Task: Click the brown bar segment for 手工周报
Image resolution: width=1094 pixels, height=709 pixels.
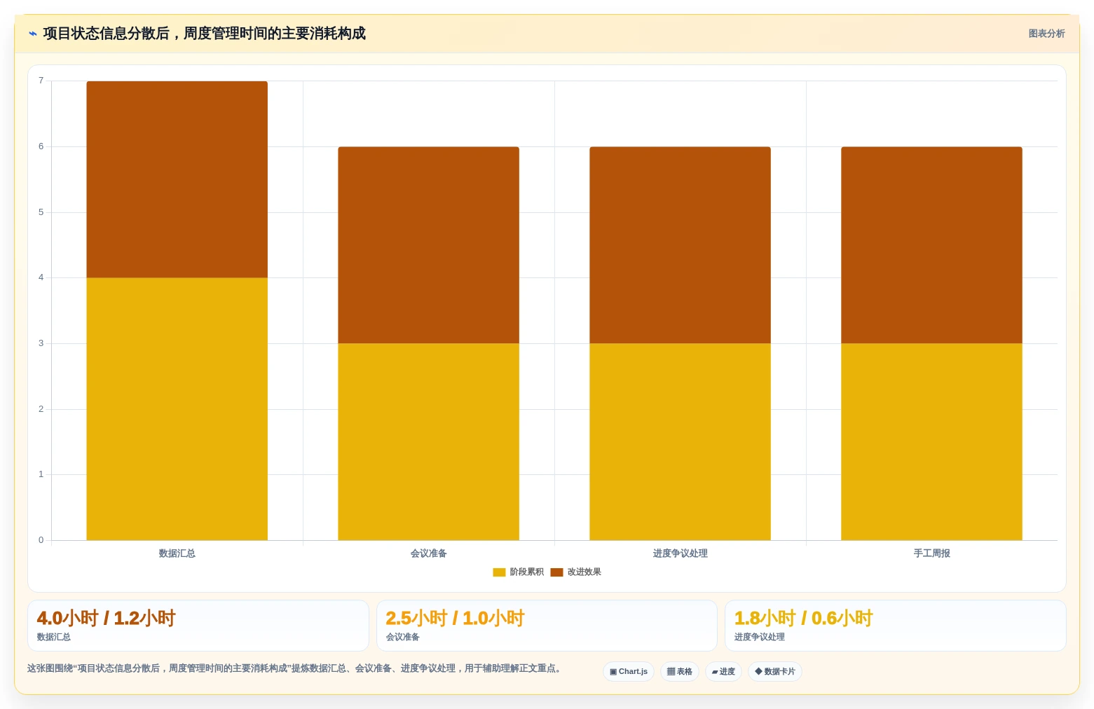Action: pyautogui.click(x=931, y=245)
